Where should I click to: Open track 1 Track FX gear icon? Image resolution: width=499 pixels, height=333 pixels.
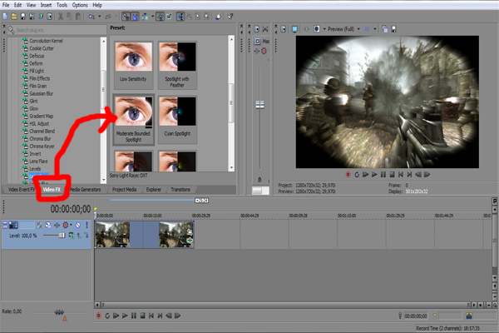pyautogui.click(x=65, y=226)
